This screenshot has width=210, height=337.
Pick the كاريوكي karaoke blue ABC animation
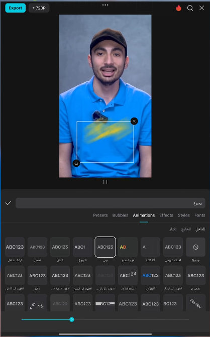click(x=150, y=275)
